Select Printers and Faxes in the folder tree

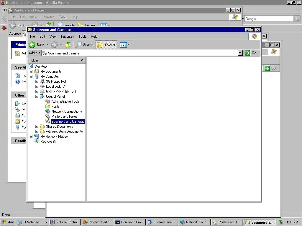(x=64, y=117)
